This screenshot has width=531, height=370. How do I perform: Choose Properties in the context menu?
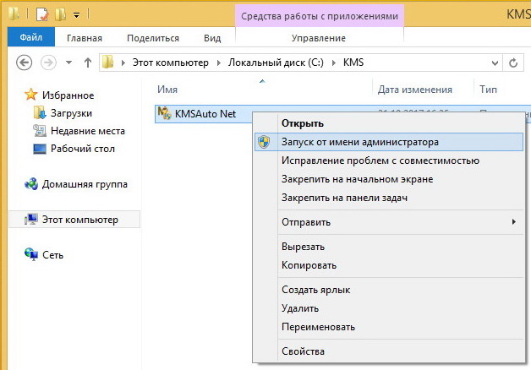pyautogui.click(x=303, y=351)
